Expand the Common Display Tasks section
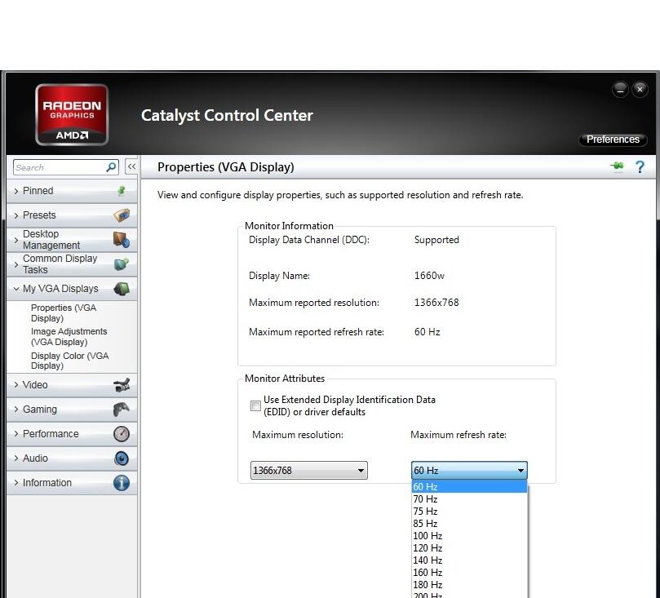Screen dimensions: 660x598 click(x=72, y=264)
